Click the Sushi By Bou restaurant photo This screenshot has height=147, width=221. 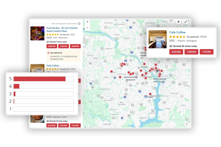[37, 33]
